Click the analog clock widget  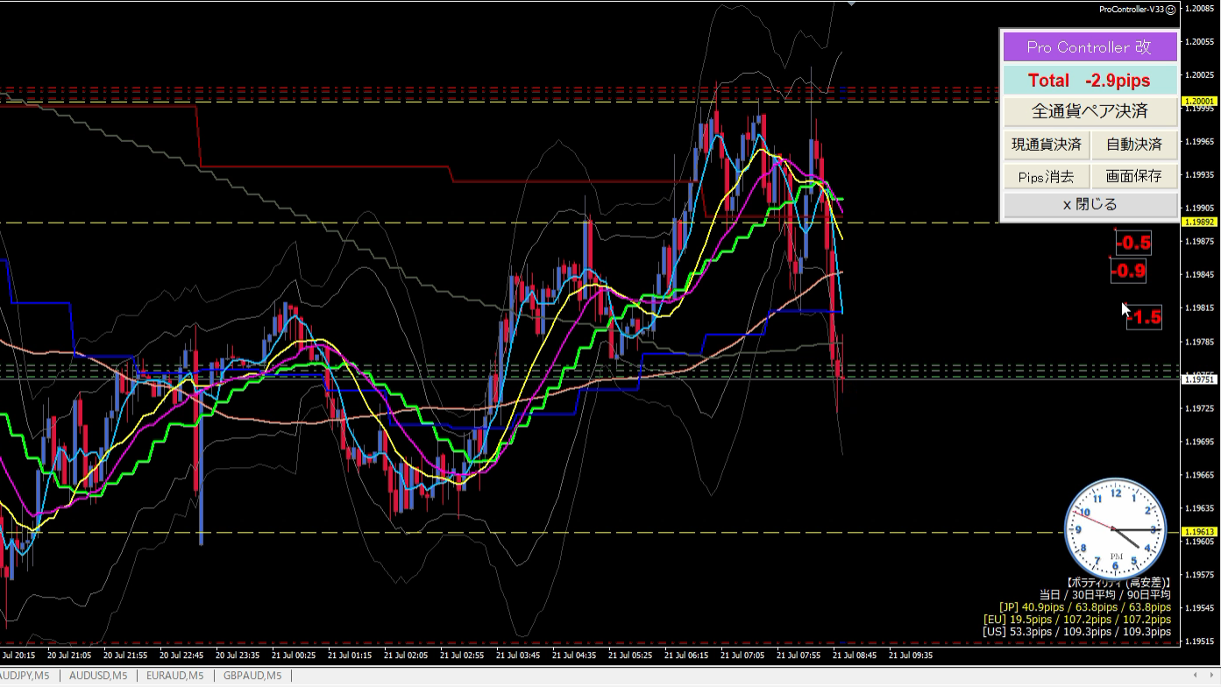click(x=1116, y=528)
